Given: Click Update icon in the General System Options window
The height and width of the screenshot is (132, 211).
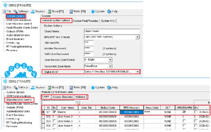Looking at the screenshot, I should click(x=93, y=11).
